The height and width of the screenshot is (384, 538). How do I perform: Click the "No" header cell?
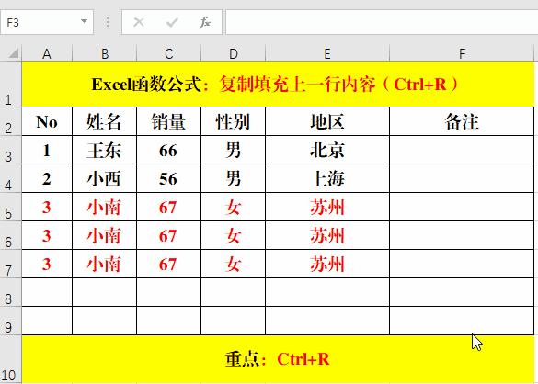[x=47, y=121]
